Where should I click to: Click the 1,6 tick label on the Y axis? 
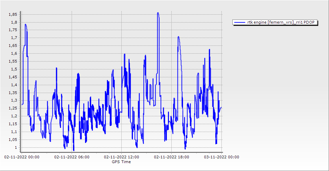[14, 54]
